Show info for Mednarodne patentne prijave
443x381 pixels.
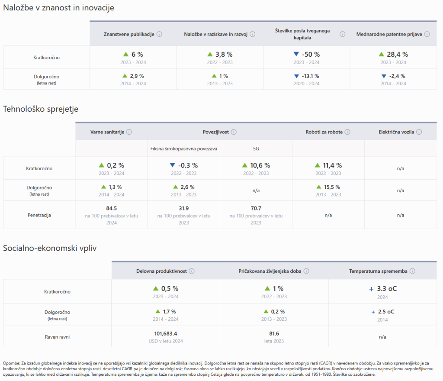[x=427, y=34]
